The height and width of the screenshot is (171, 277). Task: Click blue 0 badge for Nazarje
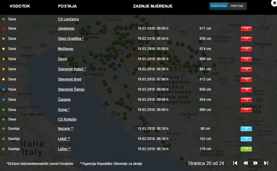click(246, 129)
